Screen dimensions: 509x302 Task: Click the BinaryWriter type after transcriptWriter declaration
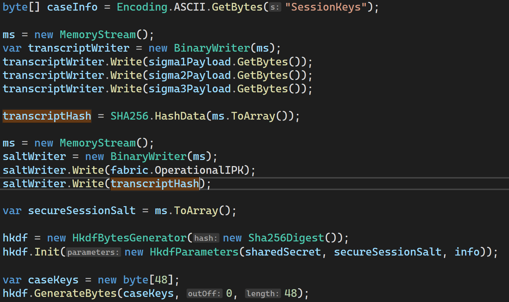[212, 48]
